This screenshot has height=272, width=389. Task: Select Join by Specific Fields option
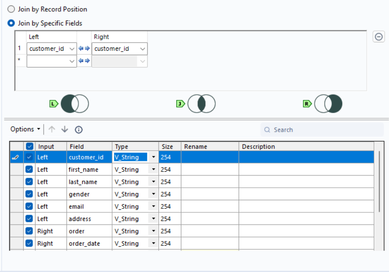(11, 23)
